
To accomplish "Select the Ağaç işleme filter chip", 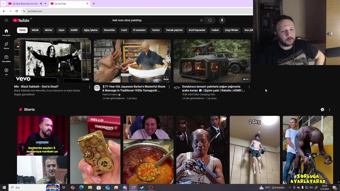I will coord(91,30).
